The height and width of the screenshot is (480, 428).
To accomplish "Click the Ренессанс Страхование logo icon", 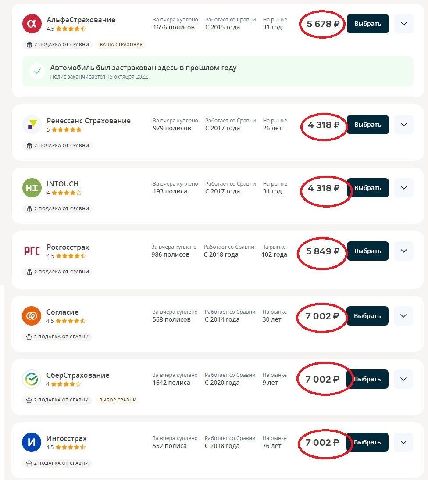I will coord(32,125).
